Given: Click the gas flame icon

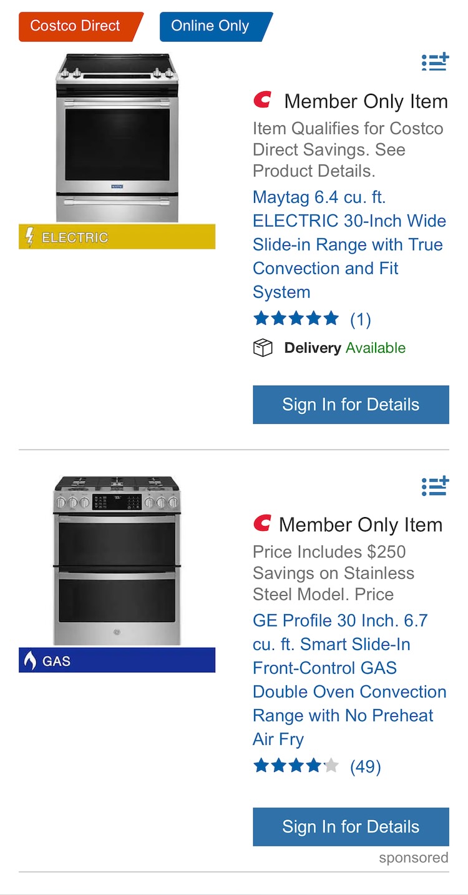Looking at the screenshot, I should click(x=29, y=660).
